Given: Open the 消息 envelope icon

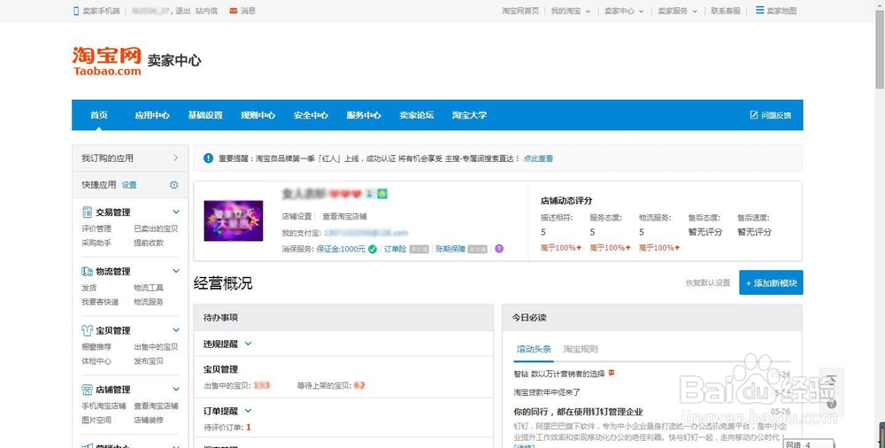Looking at the screenshot, I should click(233, 11).
